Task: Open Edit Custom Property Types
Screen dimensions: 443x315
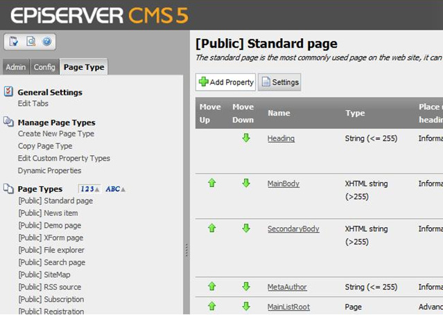Action: pos(64,159)
